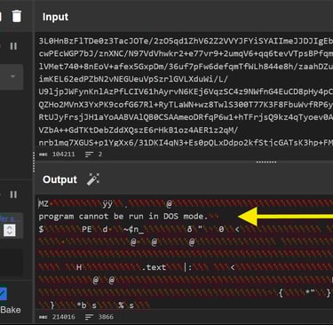Click input line starting VZbA++GdTKtDeb
The height and width of the screenshot is (325, 333).
pos(139,130)
